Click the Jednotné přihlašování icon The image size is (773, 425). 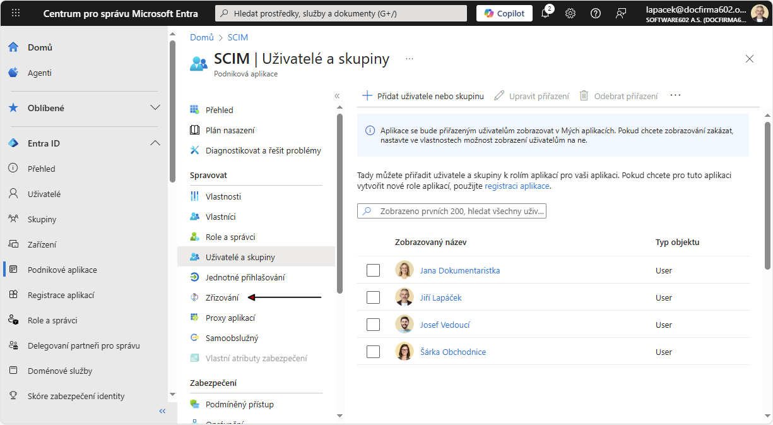194,277
